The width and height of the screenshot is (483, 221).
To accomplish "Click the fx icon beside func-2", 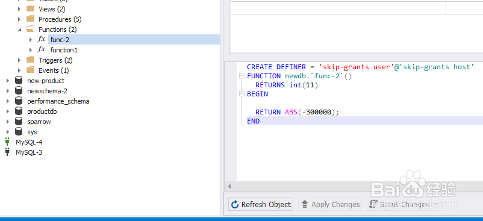I will coord(42,39).
